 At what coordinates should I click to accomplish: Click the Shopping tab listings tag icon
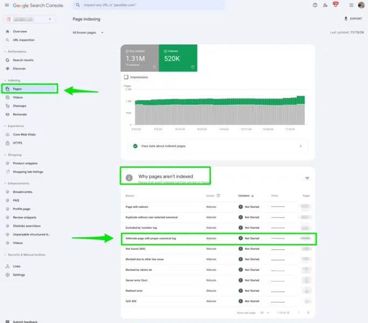tap(8, 172)
